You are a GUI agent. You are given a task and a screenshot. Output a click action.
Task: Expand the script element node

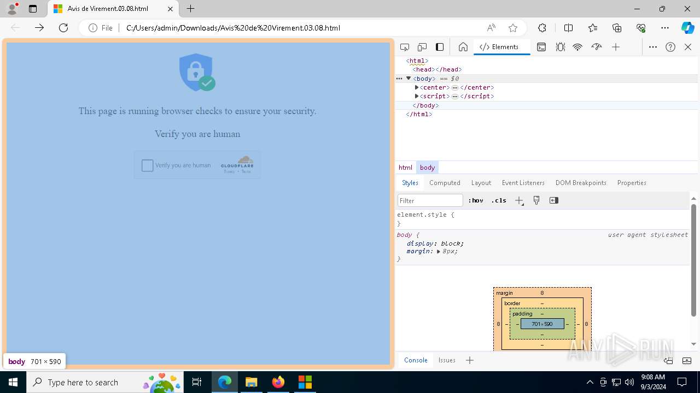click(417, 96)
